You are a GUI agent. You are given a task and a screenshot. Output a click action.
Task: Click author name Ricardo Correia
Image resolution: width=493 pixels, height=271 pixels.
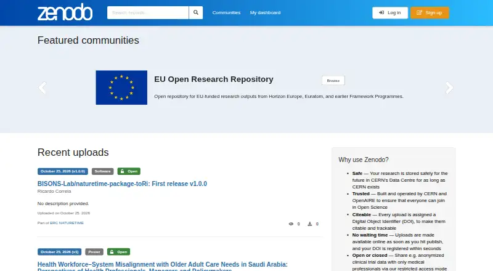(x=54, y=191)
